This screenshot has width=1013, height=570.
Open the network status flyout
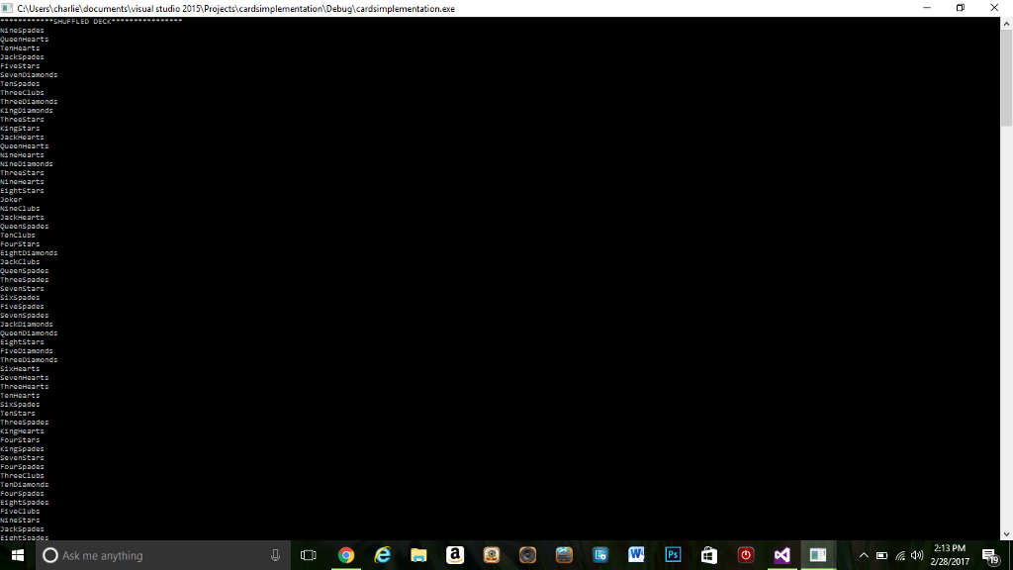[x=900, y=555]
